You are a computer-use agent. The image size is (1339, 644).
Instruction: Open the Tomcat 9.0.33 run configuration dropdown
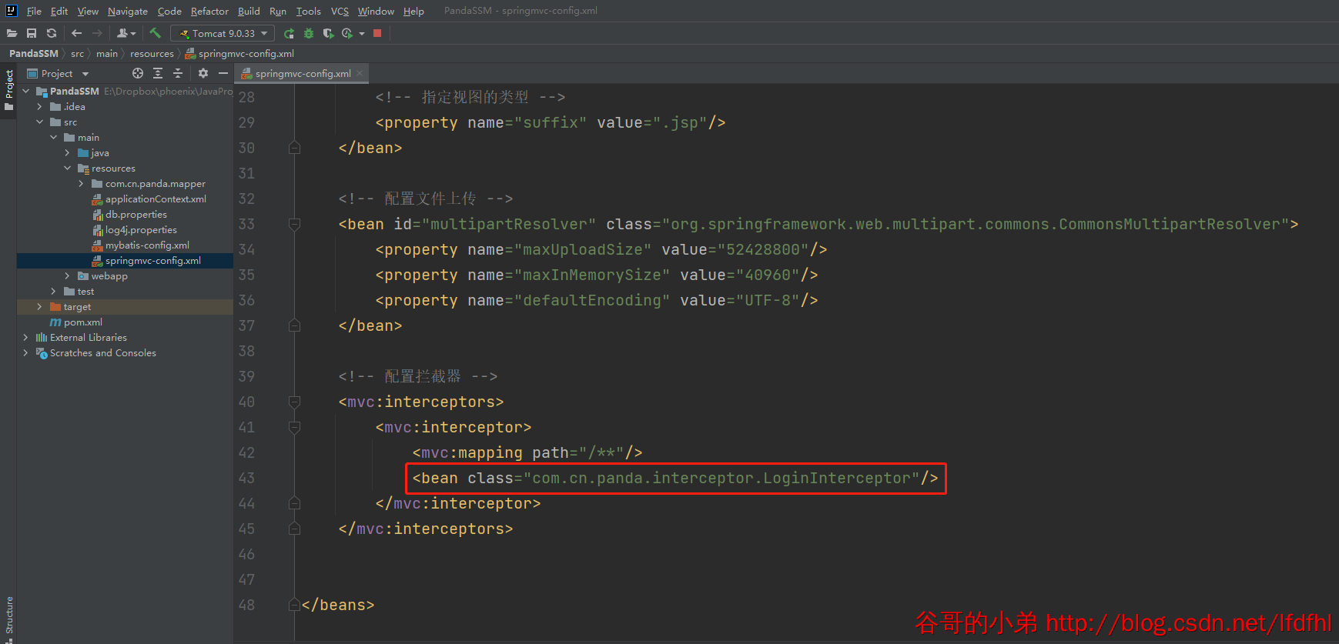(223, 33)
